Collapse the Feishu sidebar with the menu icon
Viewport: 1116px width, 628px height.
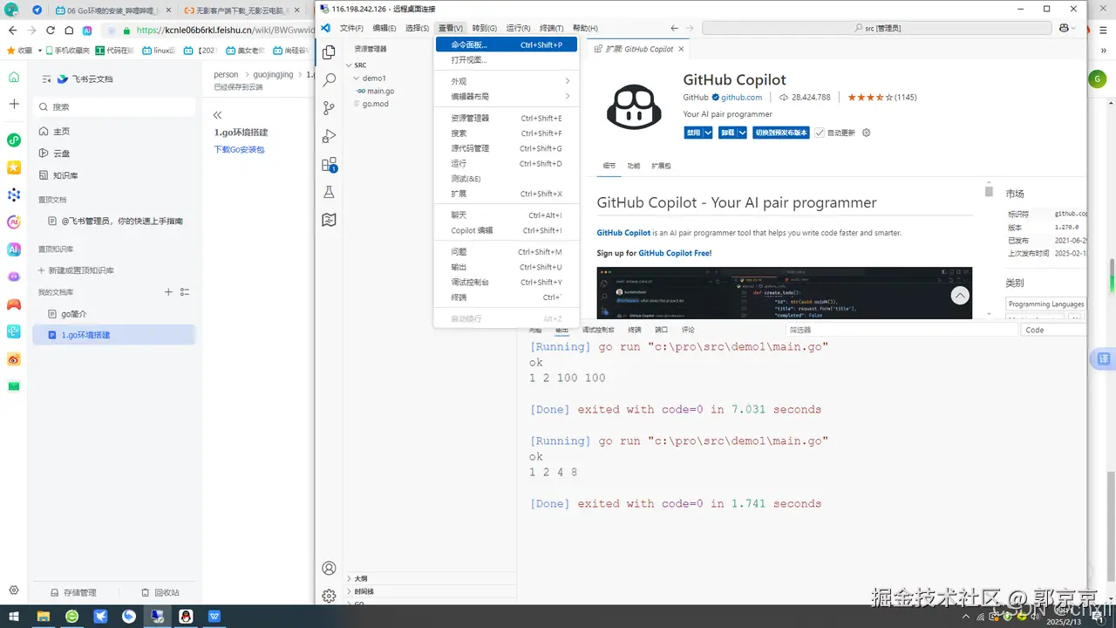[x=46, y=78]
